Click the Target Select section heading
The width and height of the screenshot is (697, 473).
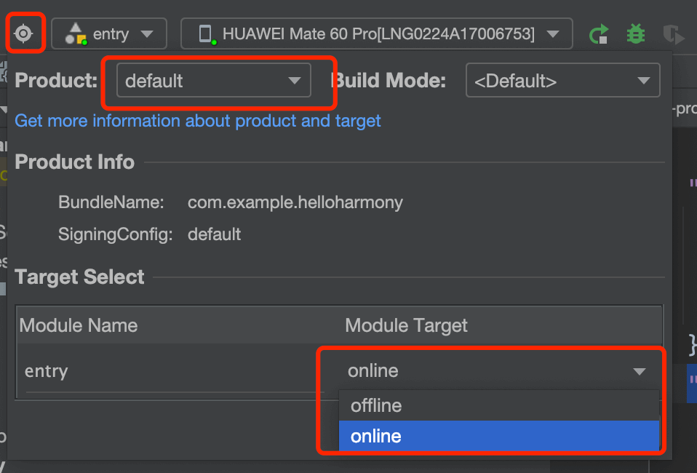click(80, 277)
